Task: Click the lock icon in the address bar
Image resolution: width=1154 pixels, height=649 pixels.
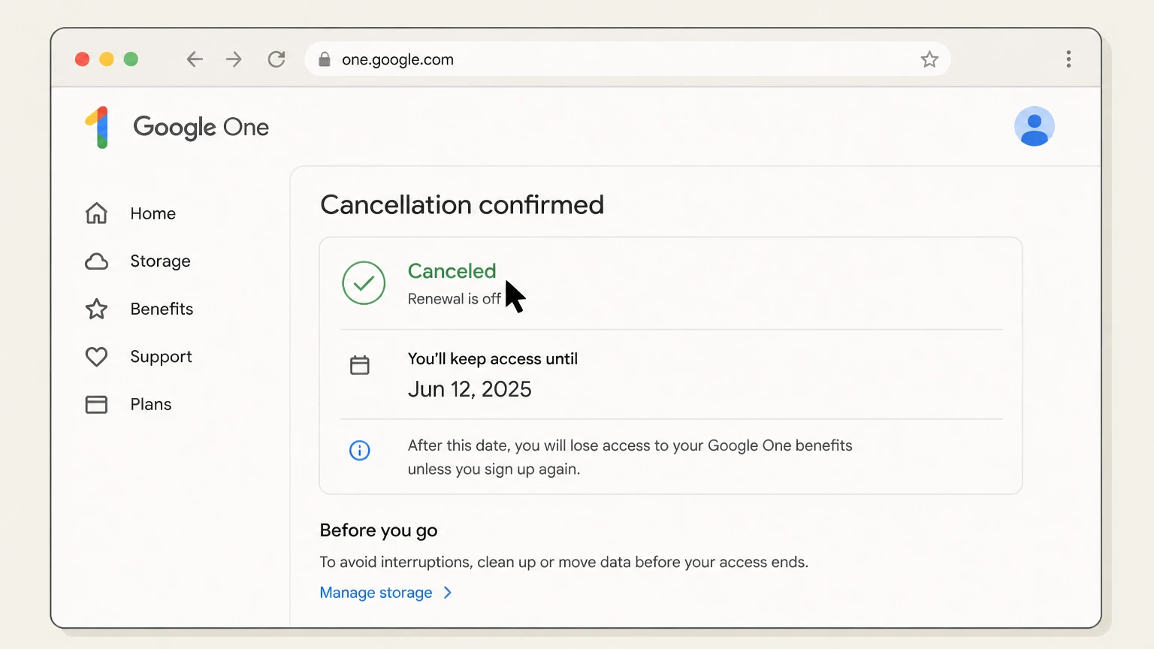Action: pyautogui.click(x=325, y=59)
